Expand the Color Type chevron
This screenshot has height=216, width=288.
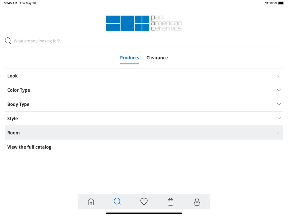tap(279, 90)
